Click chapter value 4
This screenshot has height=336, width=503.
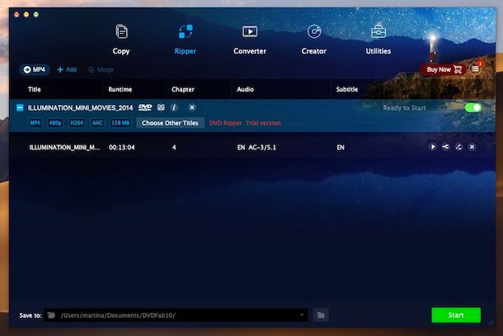click(x=174, y=148)
